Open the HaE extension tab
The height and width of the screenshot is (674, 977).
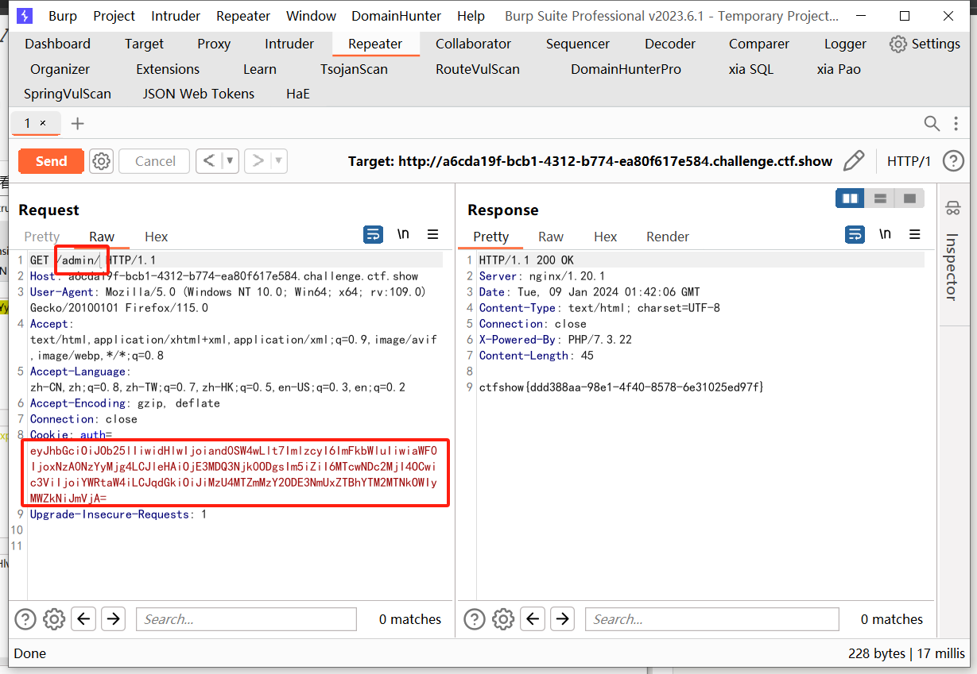click(x=298, y=94)
